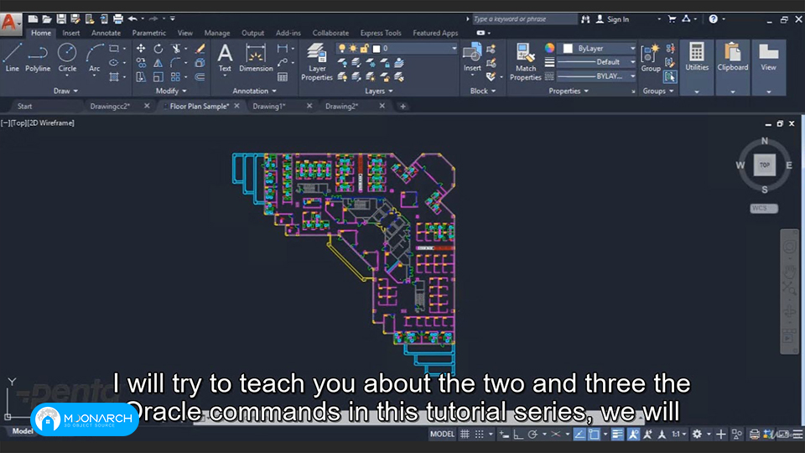The height and width of the screenshot is (453, 805).
Task: Open the ByLayer color dropdown
Action: (x=599, y=49)
